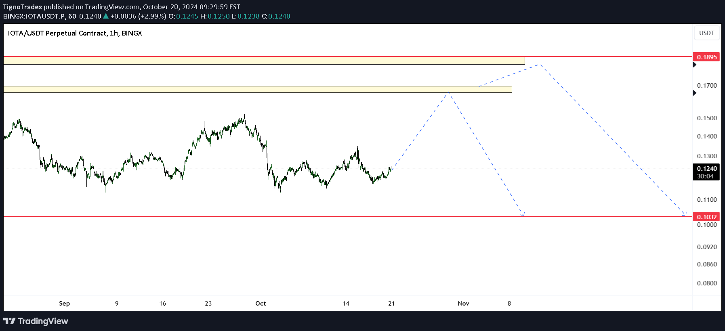
Task: Click the 0.1500 price scale label
Action: point(707,118)
